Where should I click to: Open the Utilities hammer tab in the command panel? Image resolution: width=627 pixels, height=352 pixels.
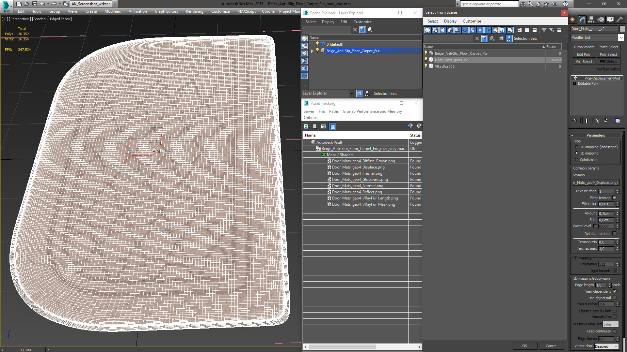tap(619, 20)
